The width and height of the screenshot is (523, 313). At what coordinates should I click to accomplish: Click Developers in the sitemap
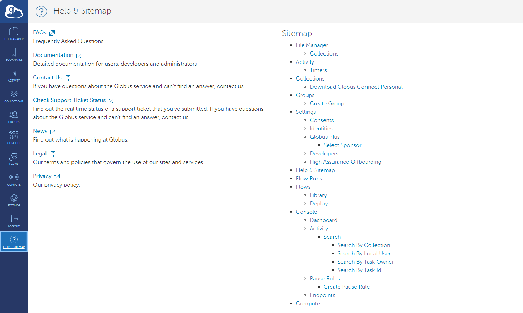[324, 153]
